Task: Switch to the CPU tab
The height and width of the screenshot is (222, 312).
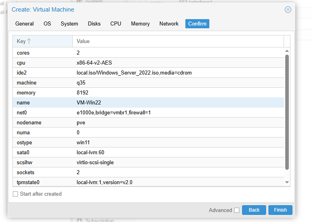Action: [115, 24]
